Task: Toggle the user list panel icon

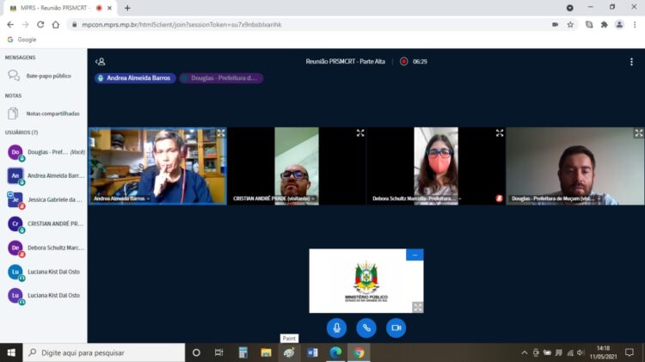Action: coord(101,62)
